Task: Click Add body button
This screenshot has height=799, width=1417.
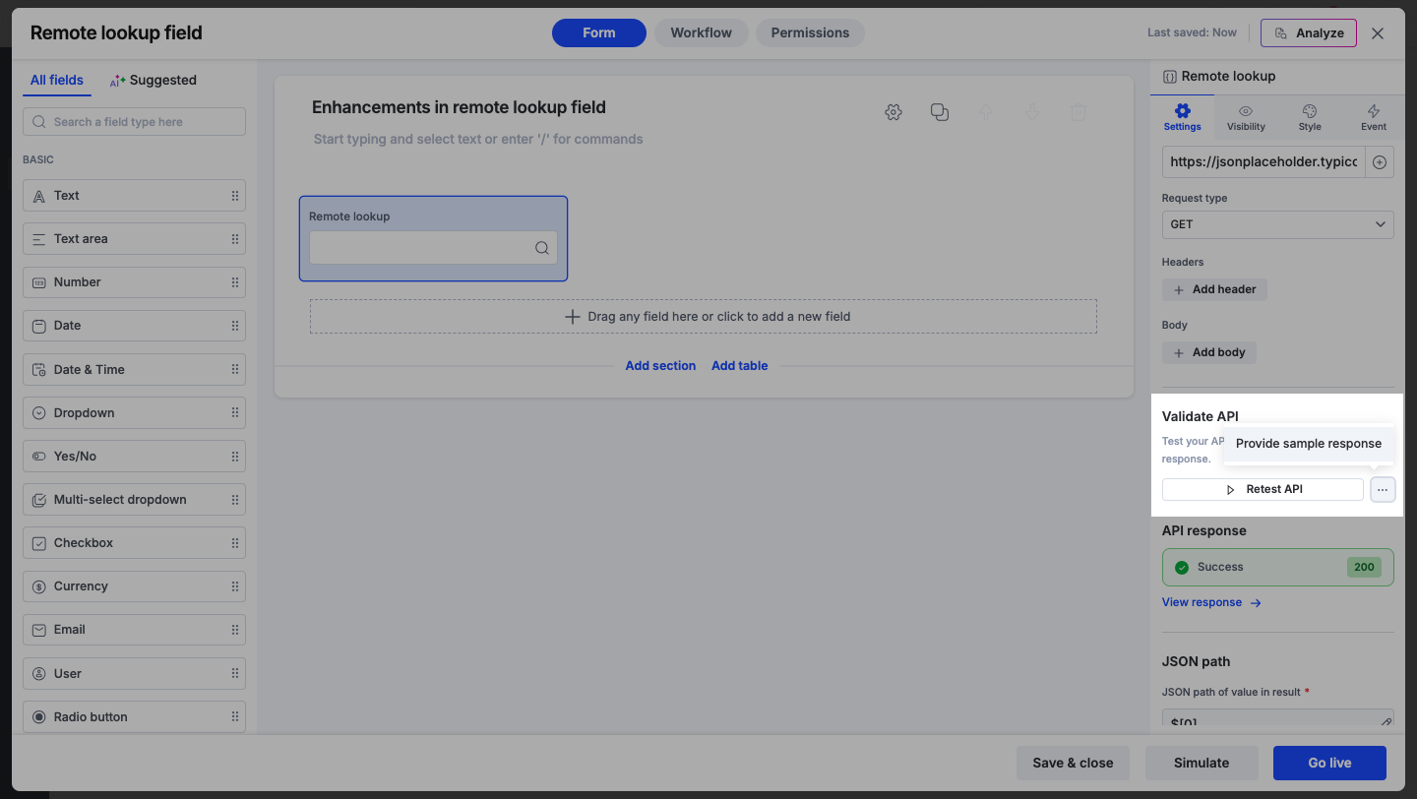Action: point(1209,352)
